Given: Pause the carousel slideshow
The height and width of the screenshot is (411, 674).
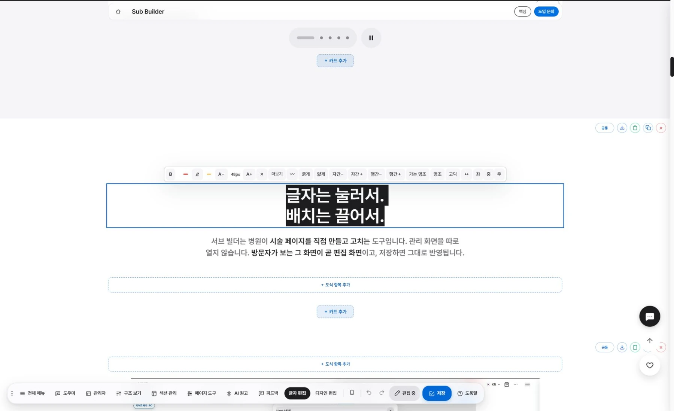Looking at the screenshot, I should pos(371,38).
